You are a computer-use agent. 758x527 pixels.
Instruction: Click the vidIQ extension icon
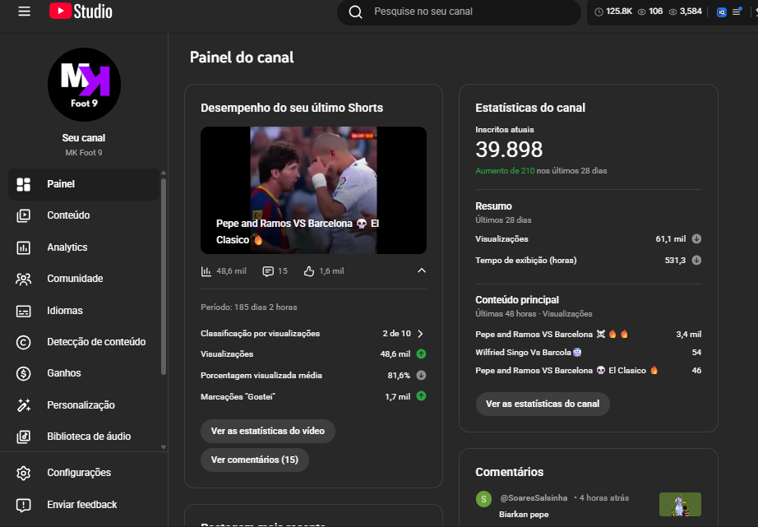721,12
